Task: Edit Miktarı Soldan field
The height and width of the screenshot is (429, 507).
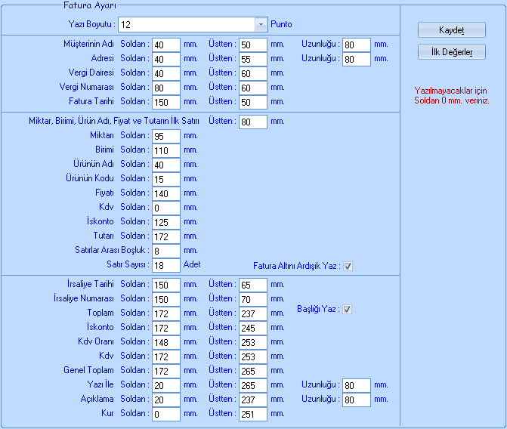Action: pyautogui.click(x=166, y=136)
